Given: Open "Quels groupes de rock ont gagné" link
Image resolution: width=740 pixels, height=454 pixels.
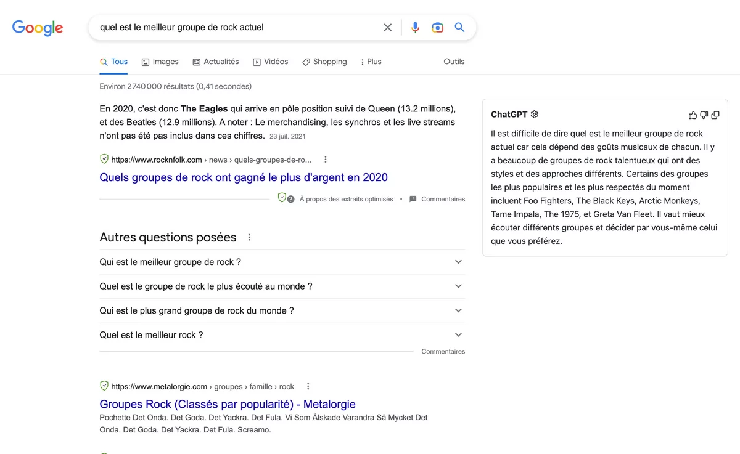Looking at the screenshot, I should (x=244, y=177).
